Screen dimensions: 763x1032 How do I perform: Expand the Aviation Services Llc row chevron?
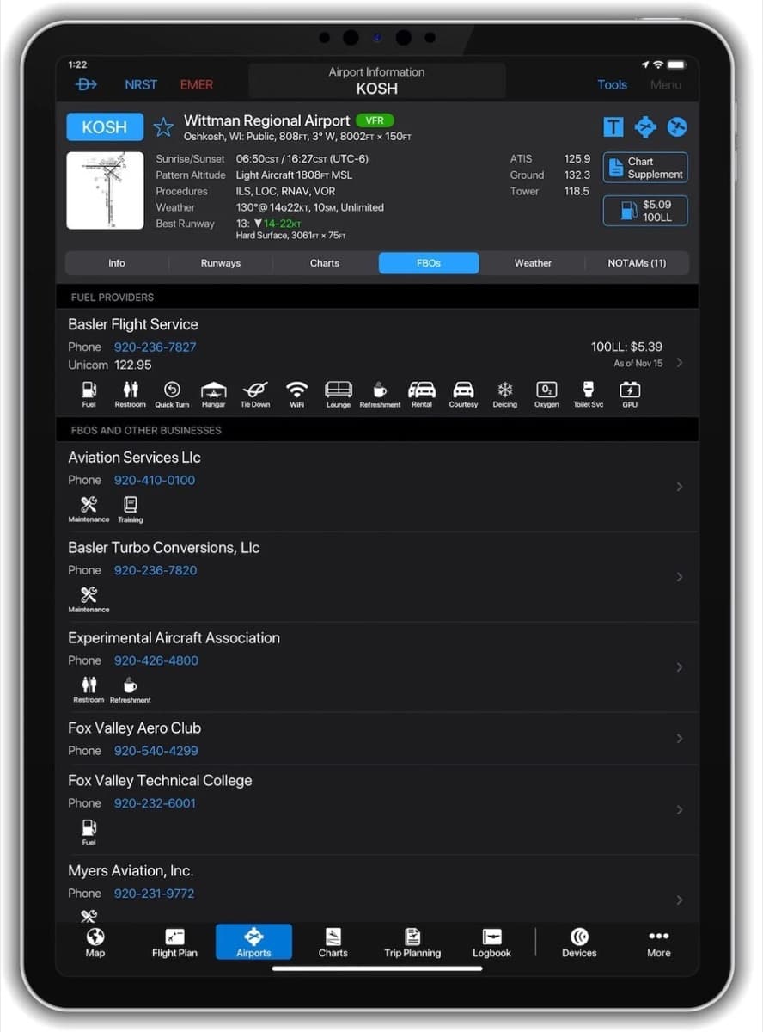pyautogui.click(x=680, y=487)
